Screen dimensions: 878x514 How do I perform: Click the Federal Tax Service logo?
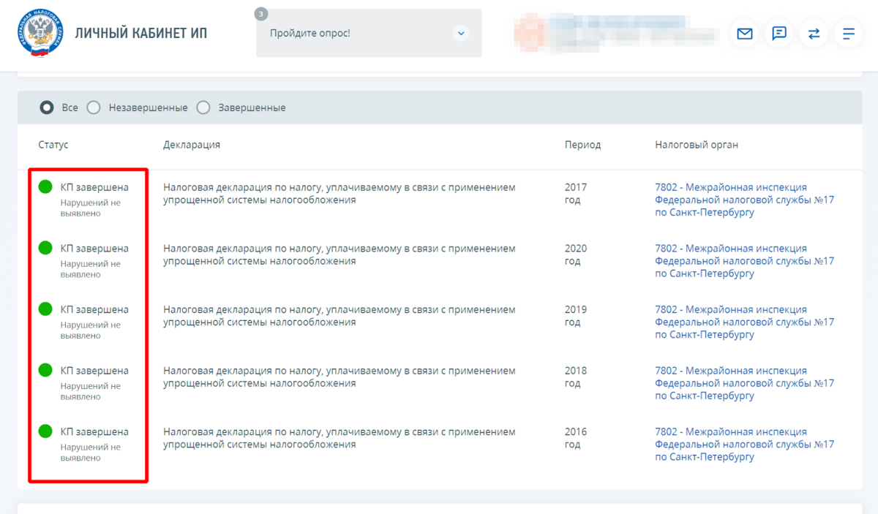pyautogui.click(x=40, y=34)
